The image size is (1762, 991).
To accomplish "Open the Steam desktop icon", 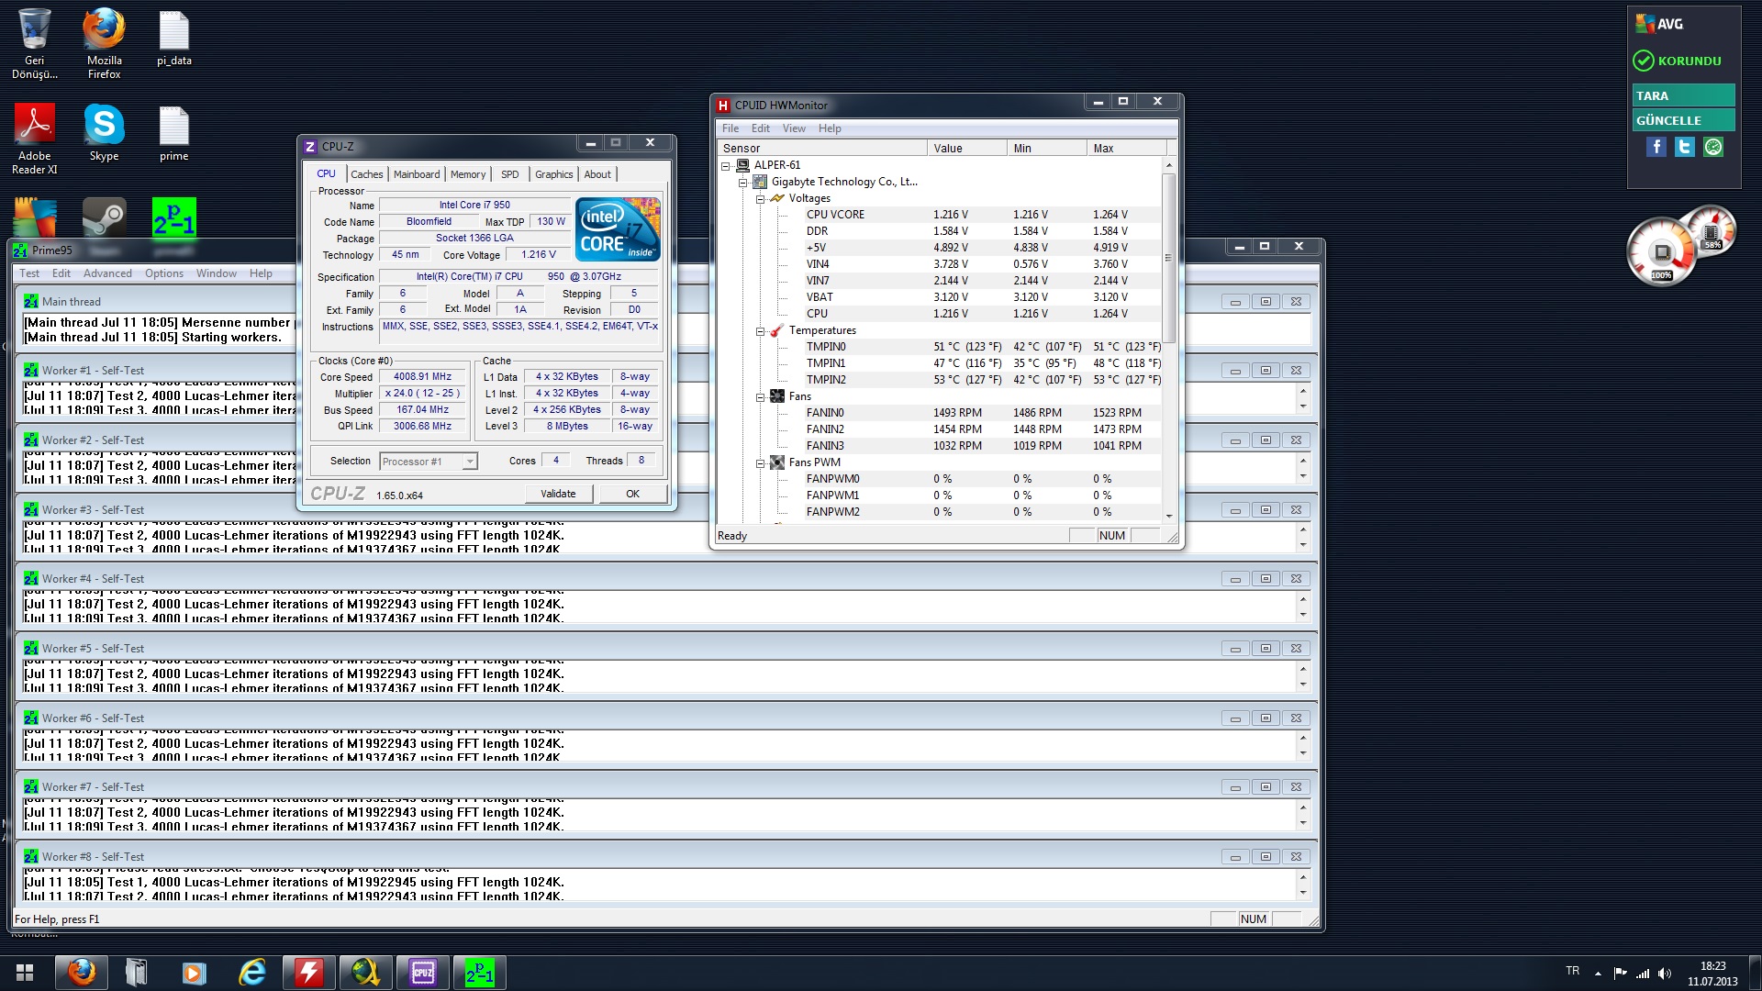I will [104, 217].
